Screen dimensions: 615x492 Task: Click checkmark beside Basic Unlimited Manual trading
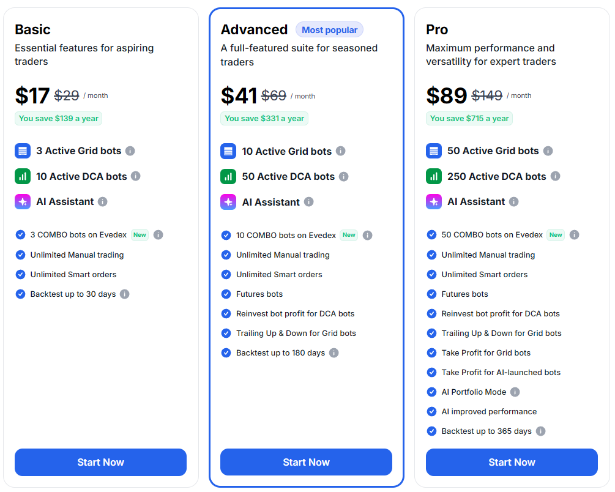coord(21,255)
